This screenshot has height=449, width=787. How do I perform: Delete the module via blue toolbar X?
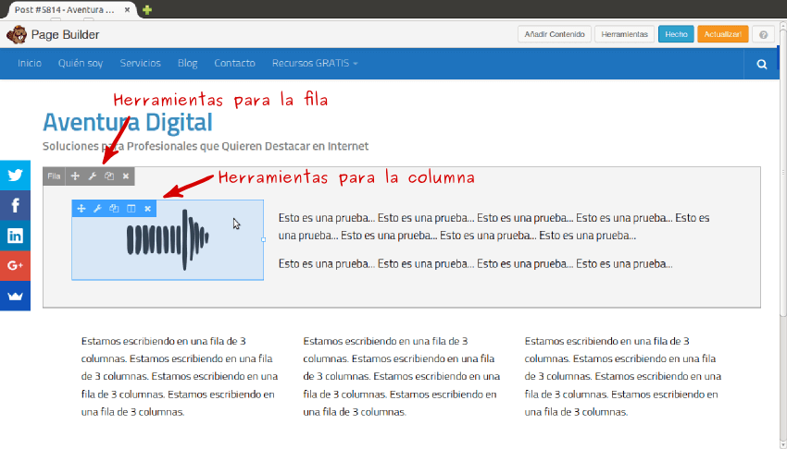point(148,209)
